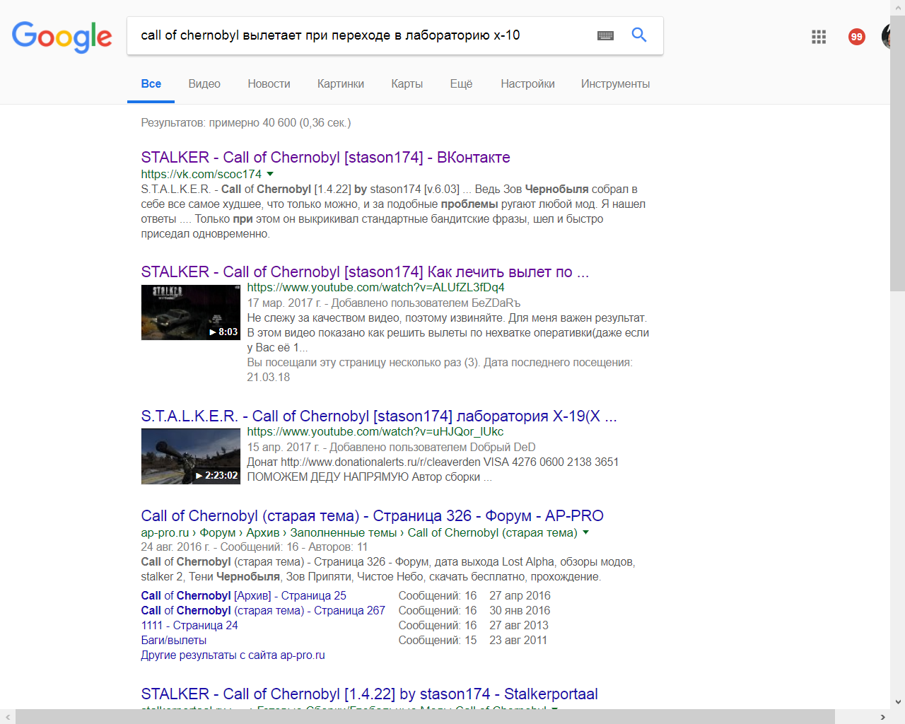Click the AP-PRO breadcrumb text 'ap-pro.ru › Форум › Архив'
The width and height of the screenshot is (905, 724).
tap(210, 533)
